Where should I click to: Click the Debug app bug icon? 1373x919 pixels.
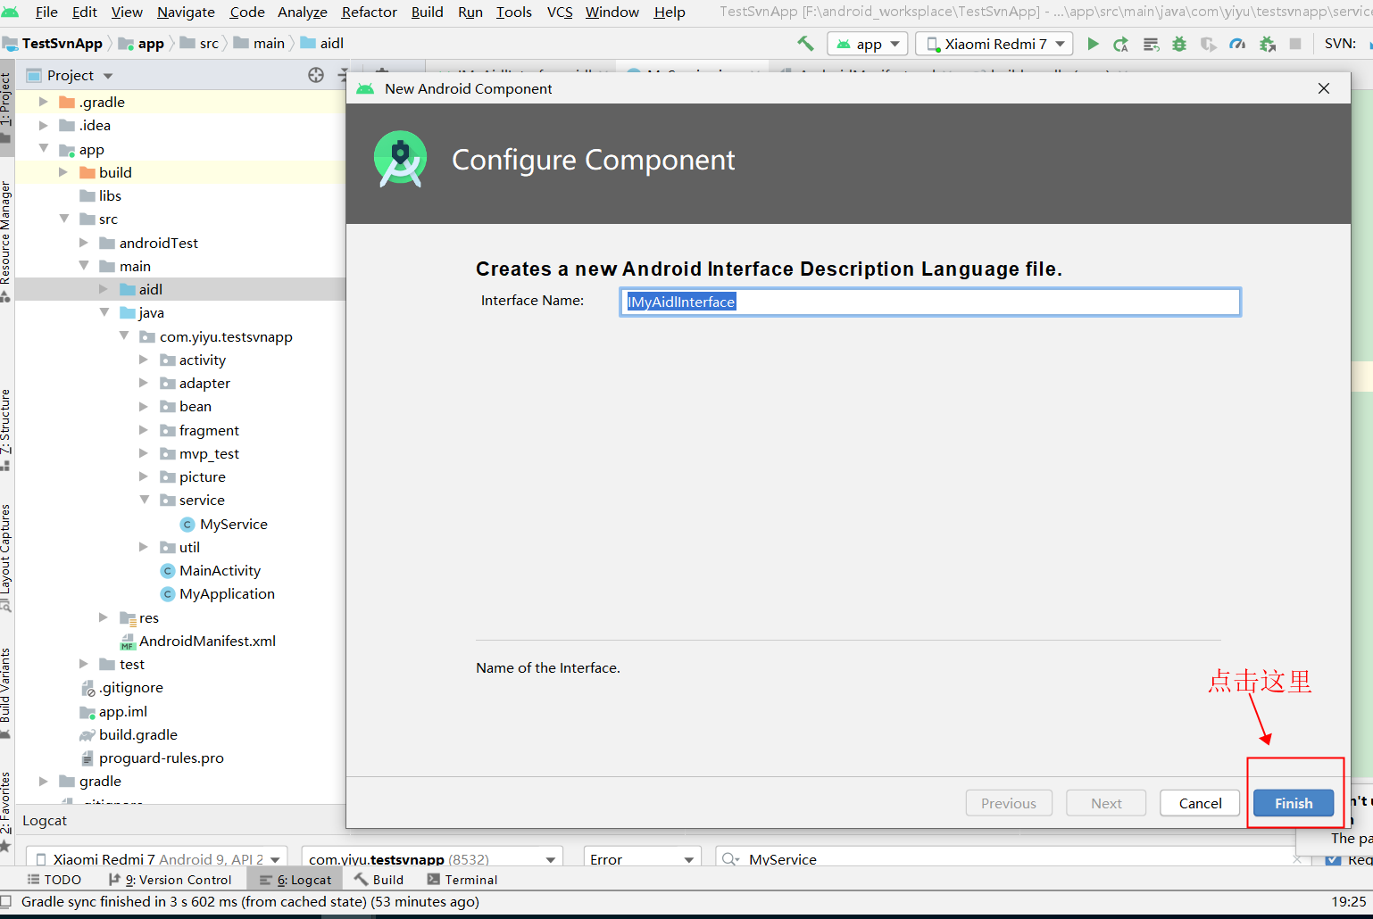1179,44
